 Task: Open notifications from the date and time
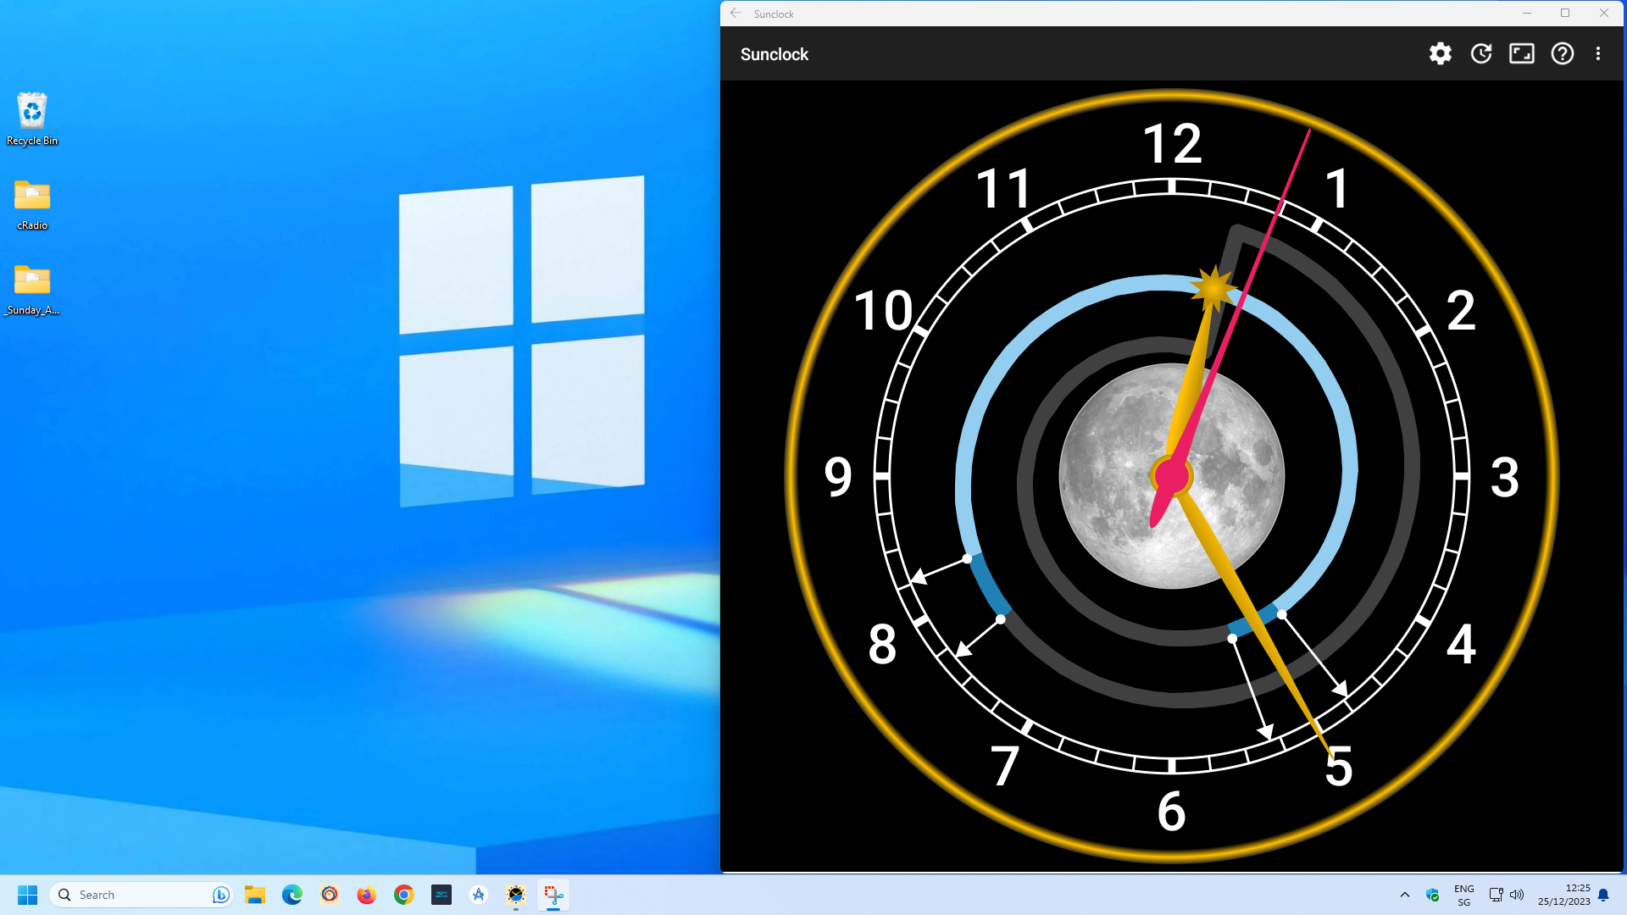coord(1563,895)
